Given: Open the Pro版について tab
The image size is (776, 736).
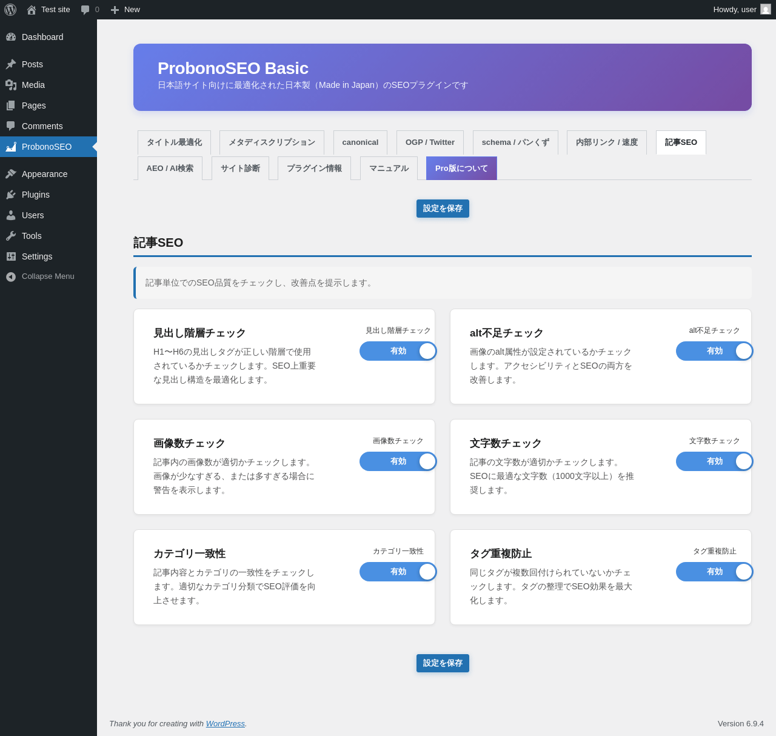Looking at the screenshot, I should tap(461, 169).
